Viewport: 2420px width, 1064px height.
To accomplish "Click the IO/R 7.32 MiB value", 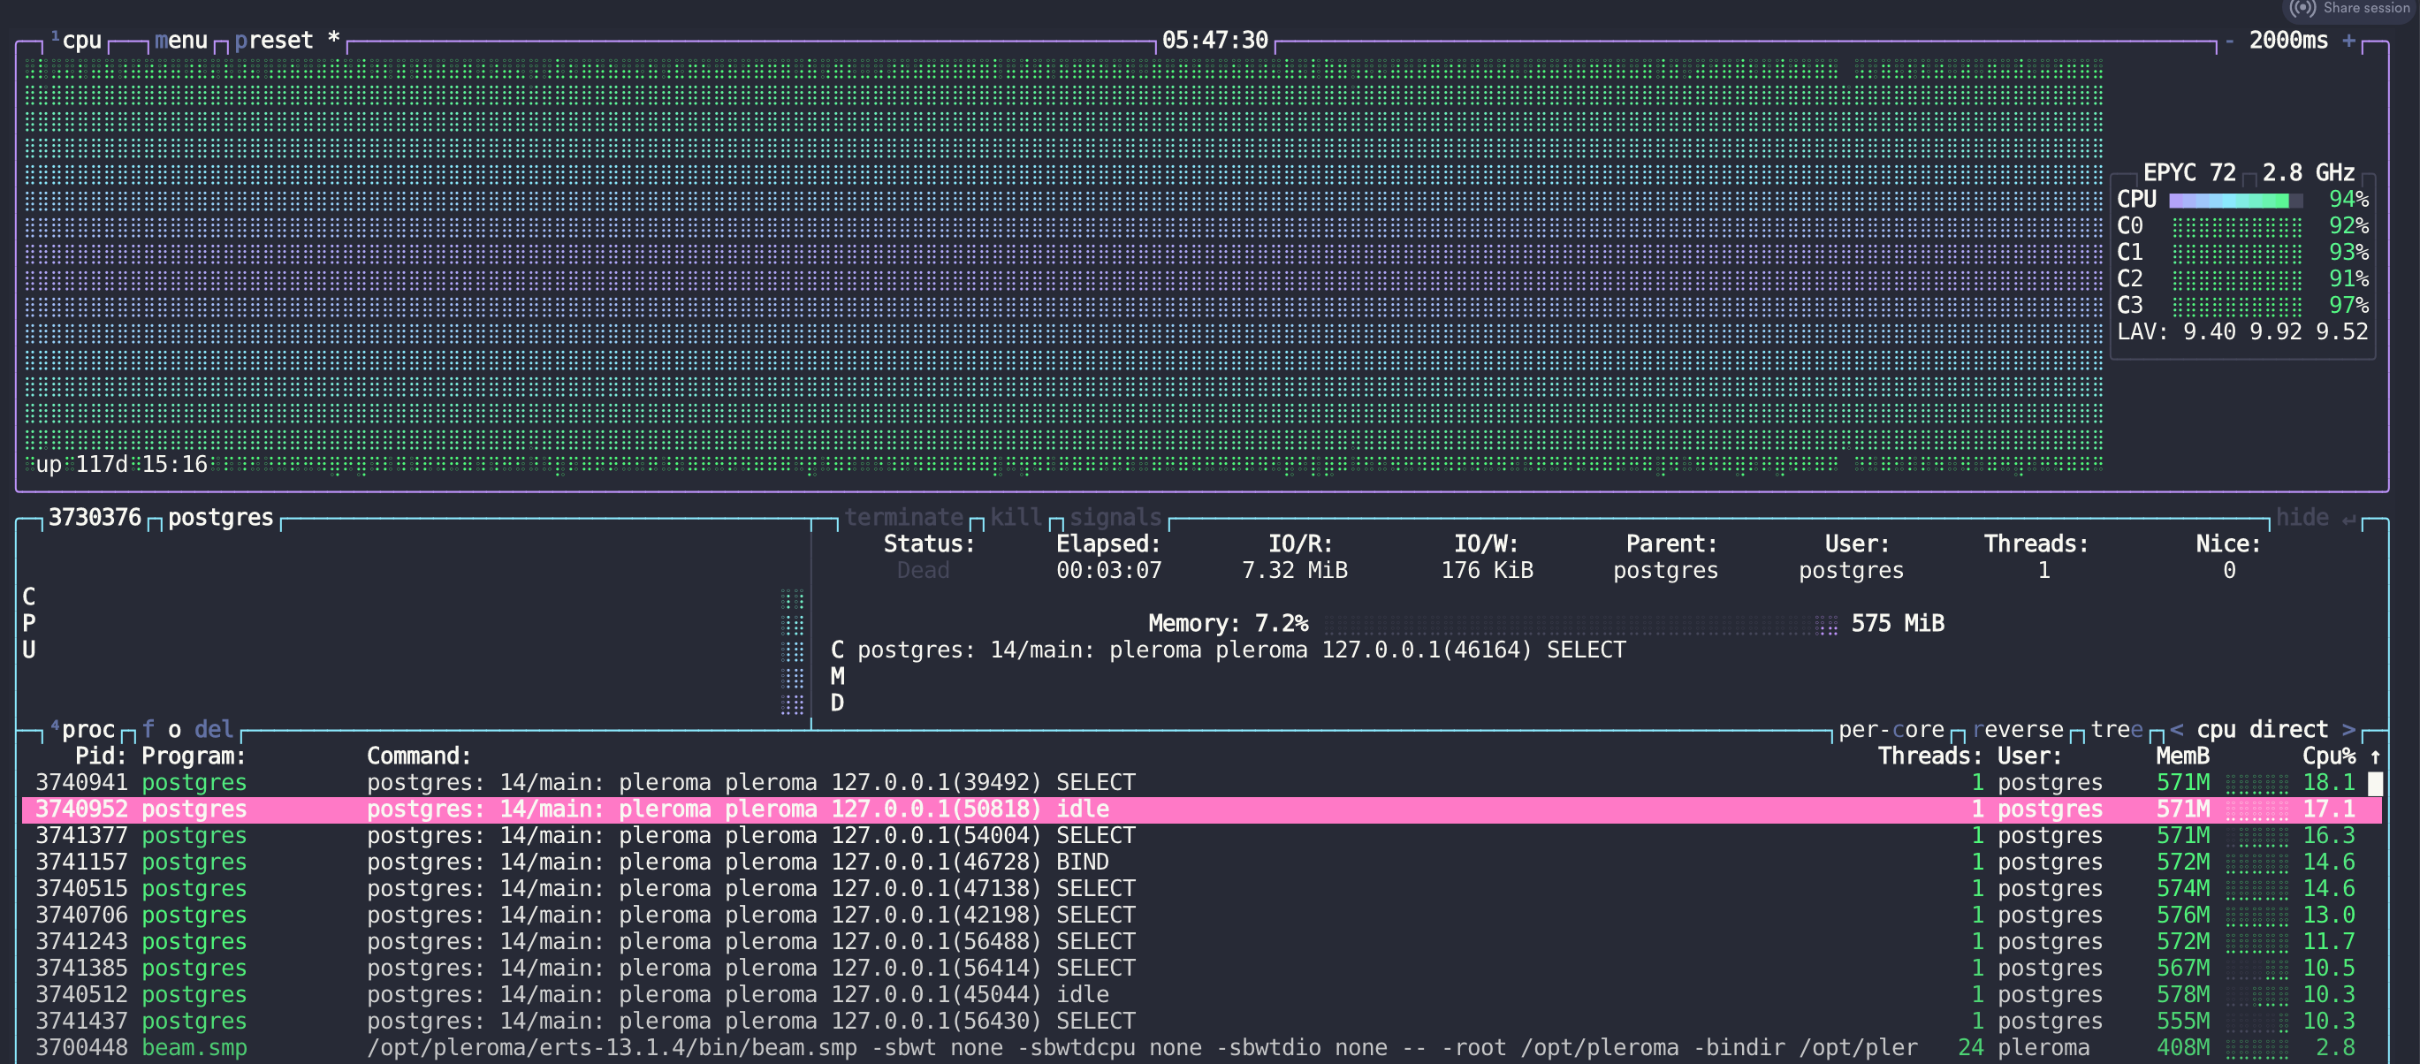I will (1295, 570).
